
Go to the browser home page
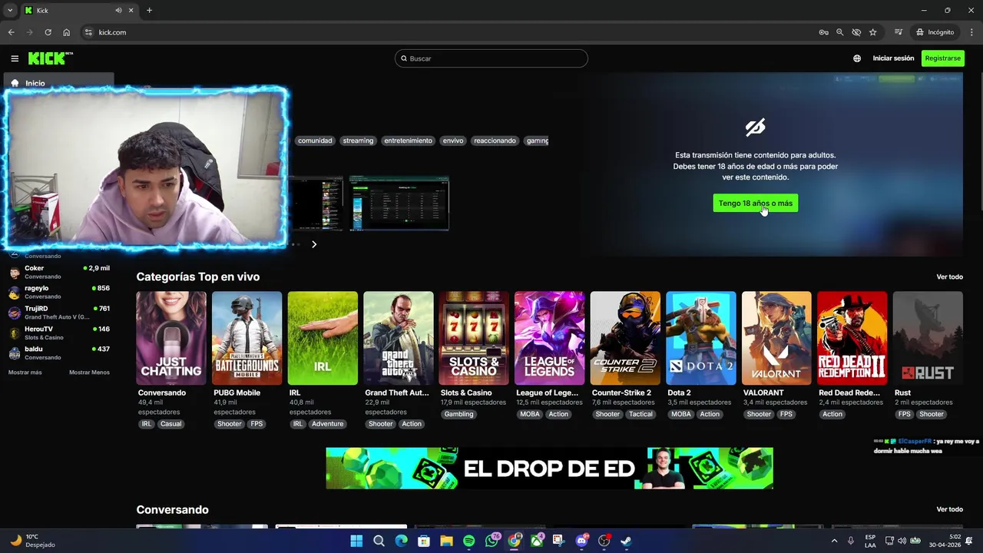67,32
